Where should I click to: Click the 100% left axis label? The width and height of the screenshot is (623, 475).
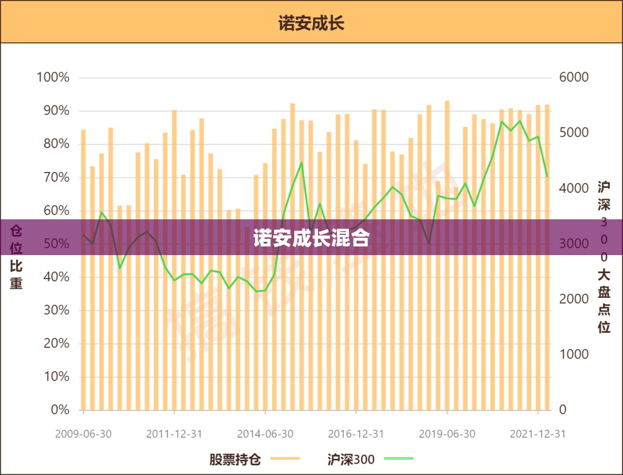point(53,77)
